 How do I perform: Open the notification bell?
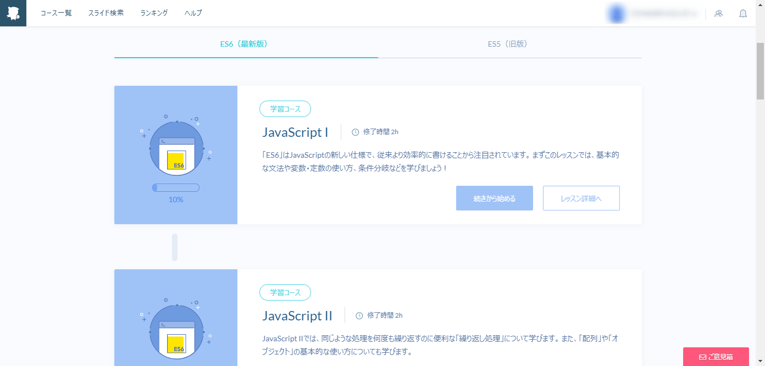[x=743, y=13]
